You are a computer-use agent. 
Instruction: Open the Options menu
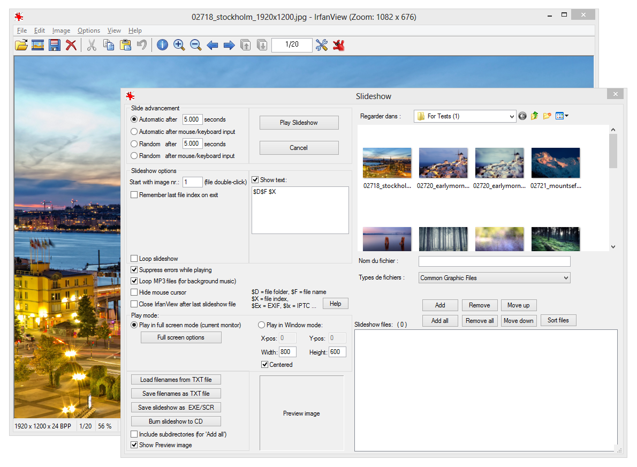click(x=88, y=31)
